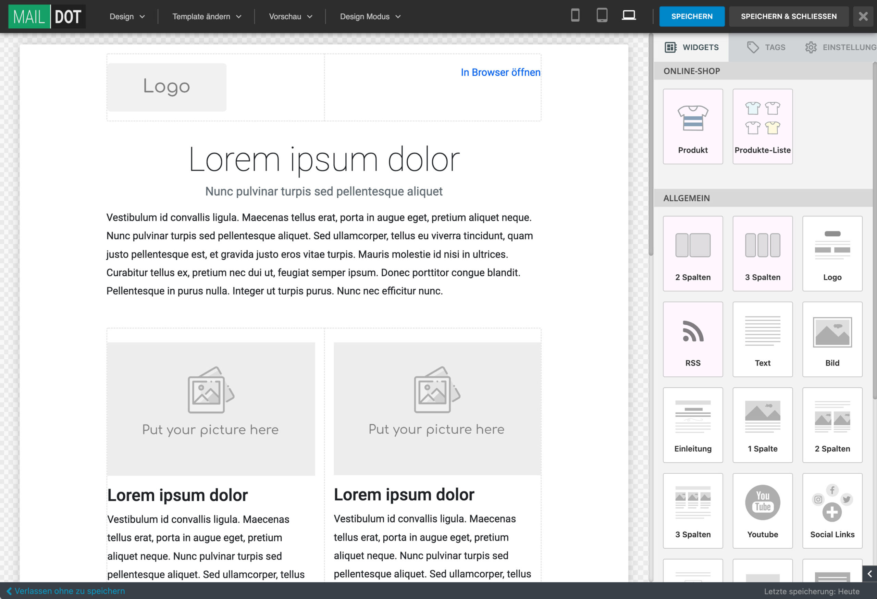
Task: Select the Bild image widget
Action: point(832,339)
